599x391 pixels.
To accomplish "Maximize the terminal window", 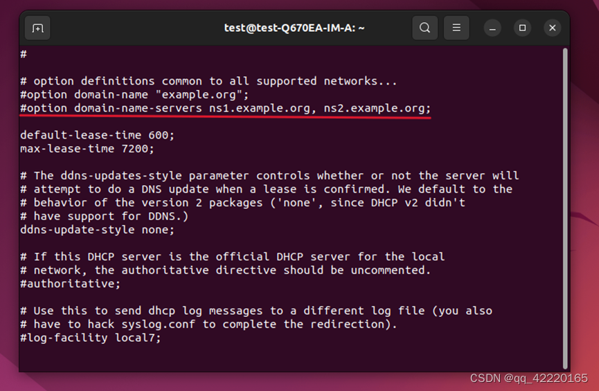I will tap(522, 28).
